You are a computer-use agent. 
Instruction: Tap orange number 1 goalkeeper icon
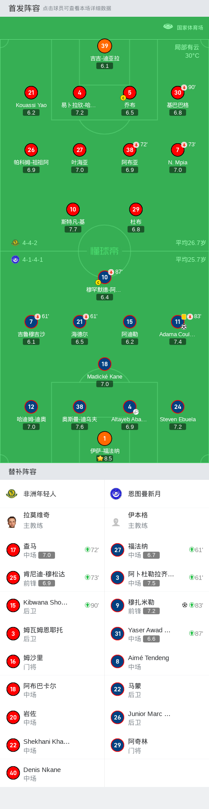click(x=105, y=438)
